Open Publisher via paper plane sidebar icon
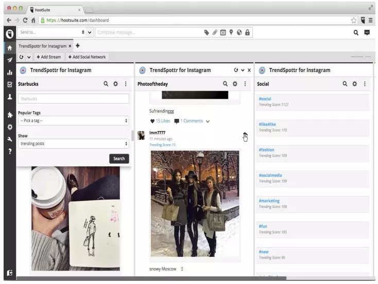The width and height of the screenshot is (378, 284). pyautogui.click(x=8, y=60)
